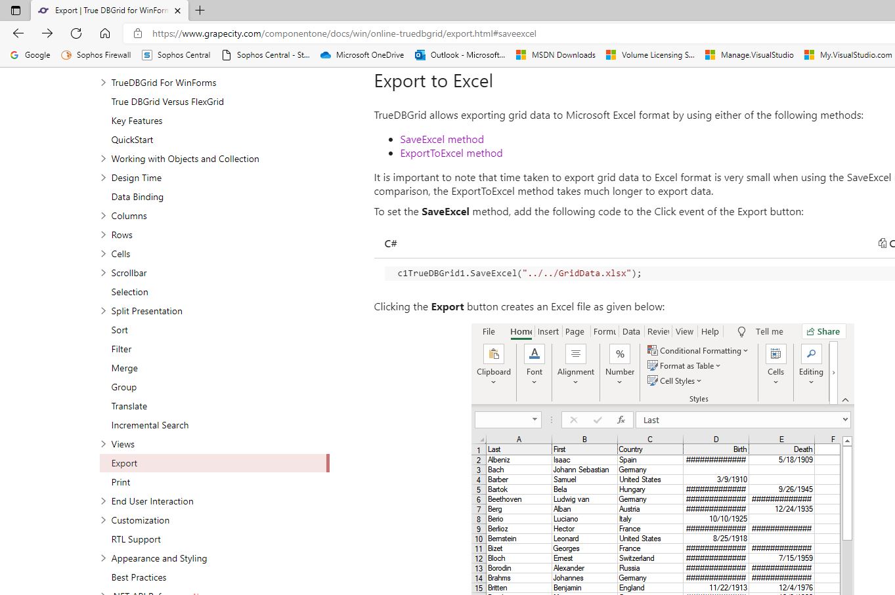895x595 pixels.
Task: Click the address bar URL
Action: coord(344,33)
